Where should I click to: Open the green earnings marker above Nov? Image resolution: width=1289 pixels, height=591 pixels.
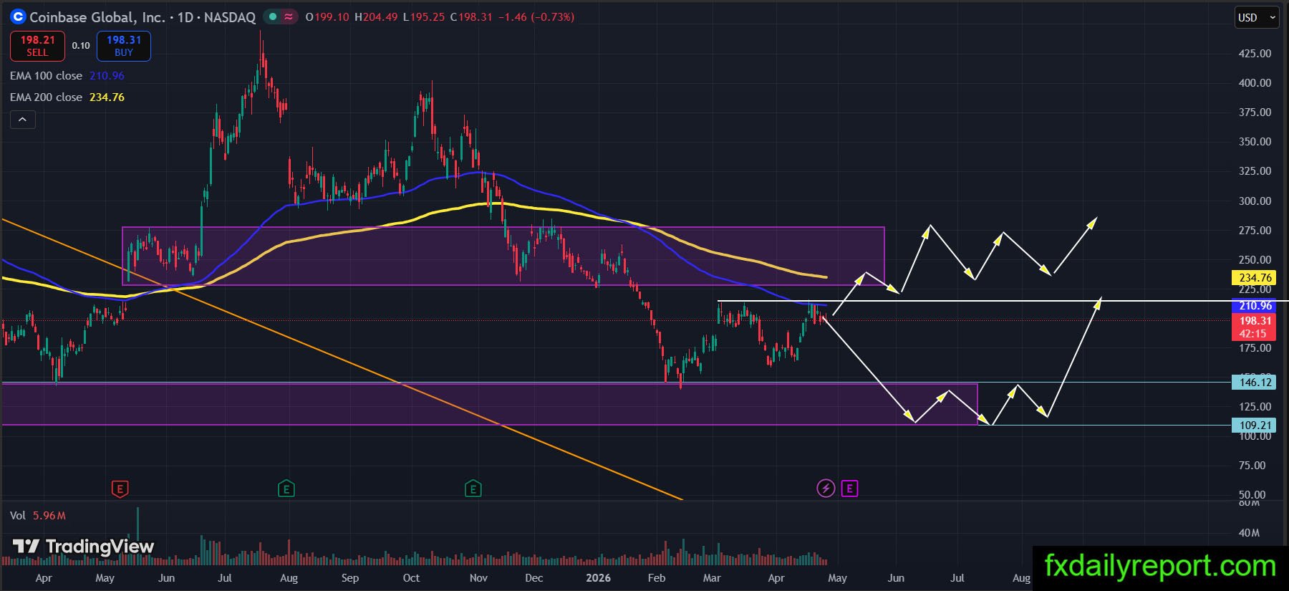[473, 489]
